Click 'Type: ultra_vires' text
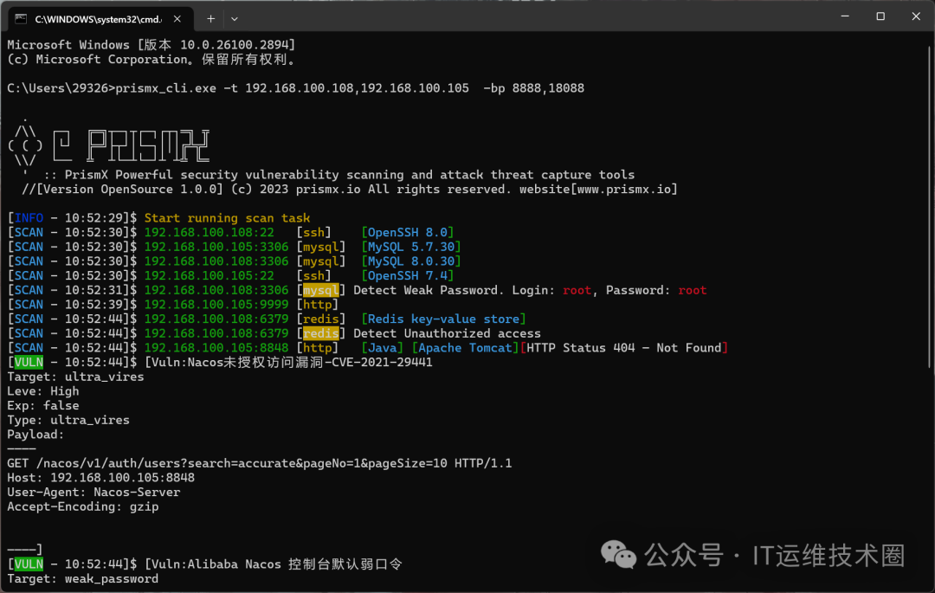This screenshot has width=935, height=593. coord(68,420)
